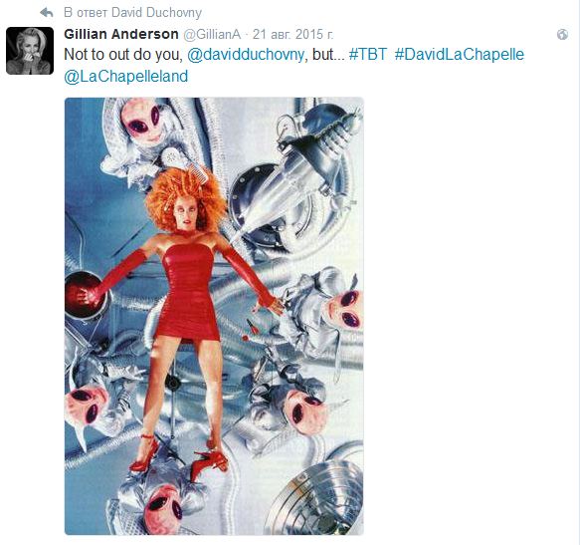Click the orange-haired woman's face in the photo
The height and width of the screenshot is (545, 580).
click(x=186, y=215)
